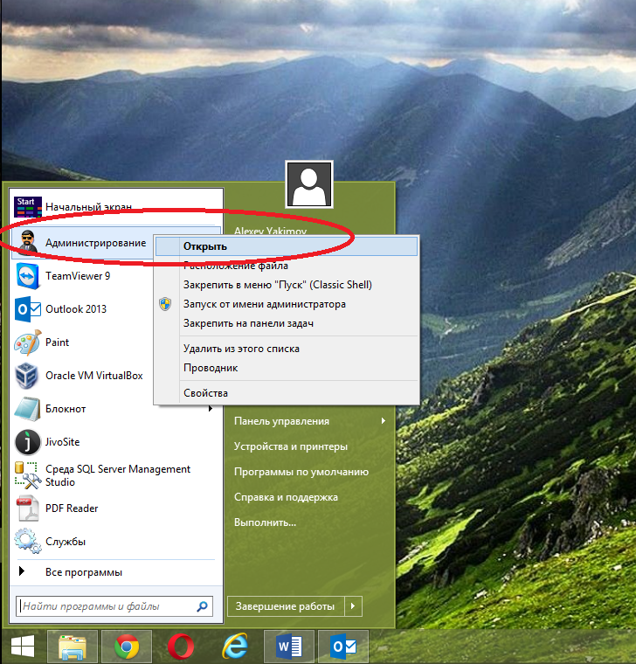Expand the Блокнот jump list arrow

[x=211, y=409]
